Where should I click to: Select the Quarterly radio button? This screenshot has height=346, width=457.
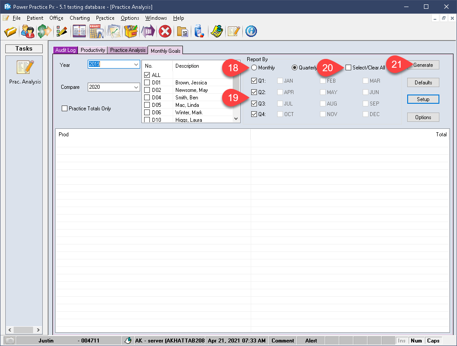pos(294,68)
